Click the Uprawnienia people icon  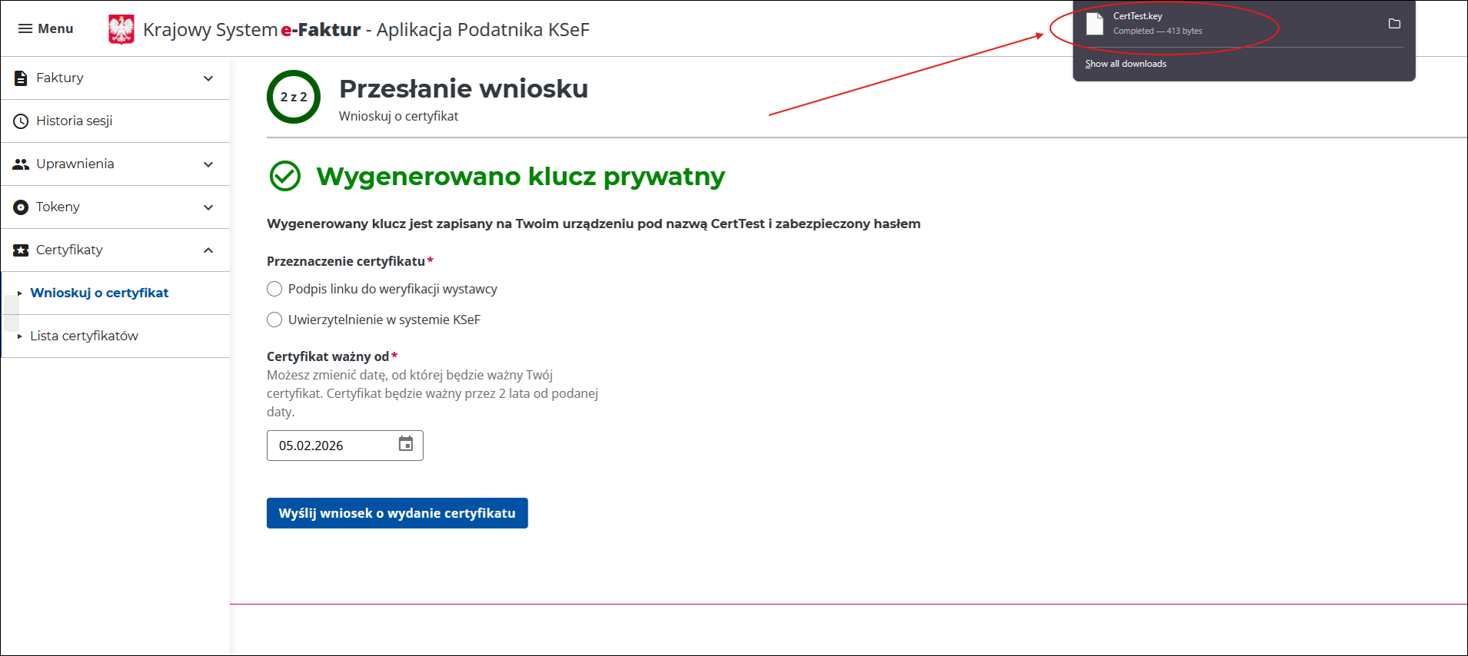tap(21, 164)
